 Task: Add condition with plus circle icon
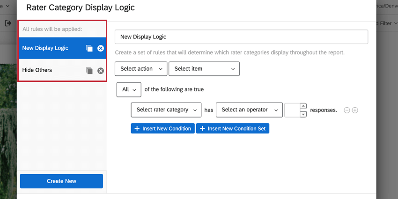click(355, 111)
